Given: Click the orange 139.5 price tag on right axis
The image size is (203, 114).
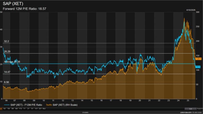Looking at the screenshot, I should coord(198,59).
